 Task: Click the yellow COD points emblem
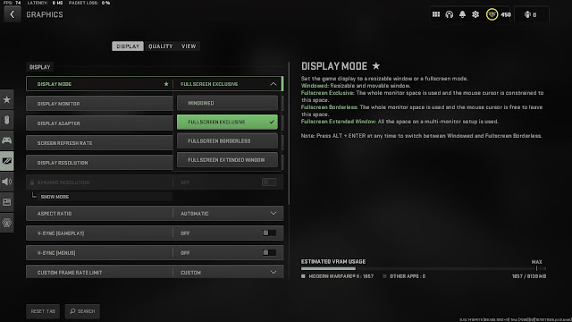click(492, 14)
